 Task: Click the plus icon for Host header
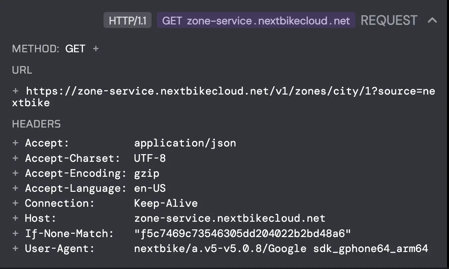(x=15, y=218)
